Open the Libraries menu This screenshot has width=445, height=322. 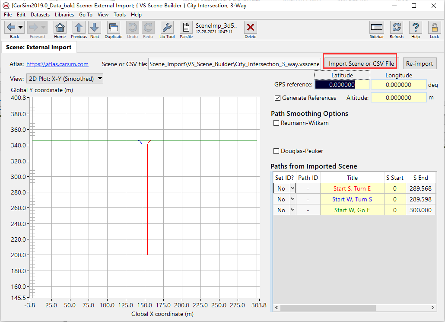[x=64, y=15]
